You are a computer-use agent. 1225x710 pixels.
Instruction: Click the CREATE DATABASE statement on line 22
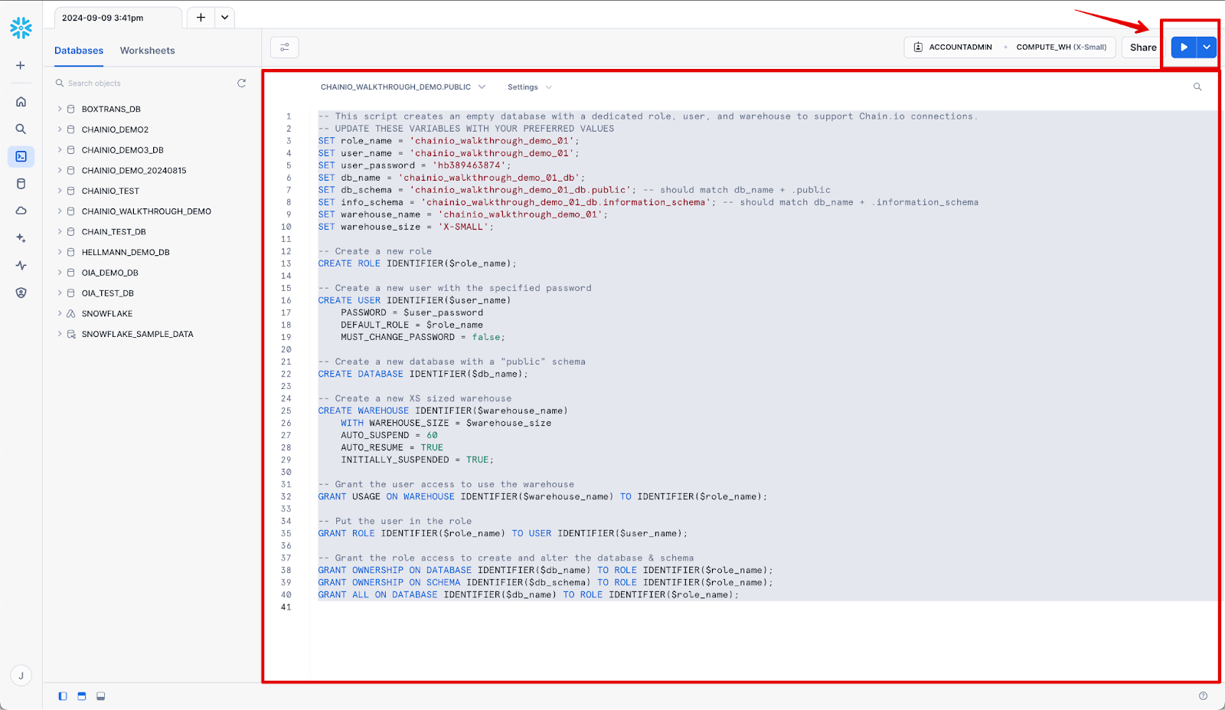(x=423, y=374)
